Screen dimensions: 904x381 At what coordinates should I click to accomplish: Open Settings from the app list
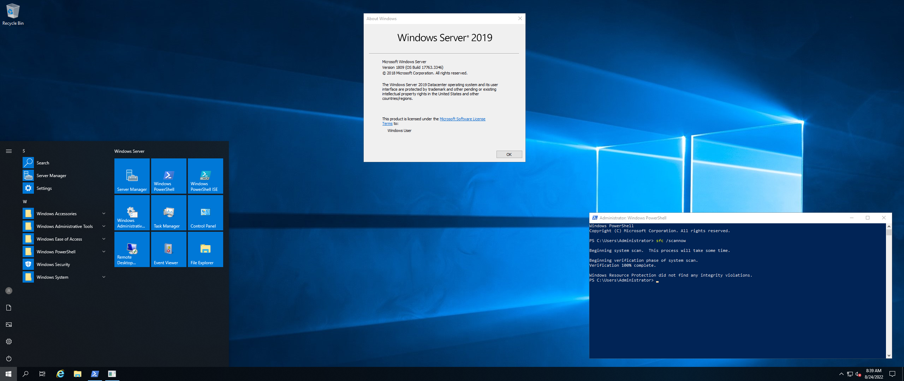point(65,188)
